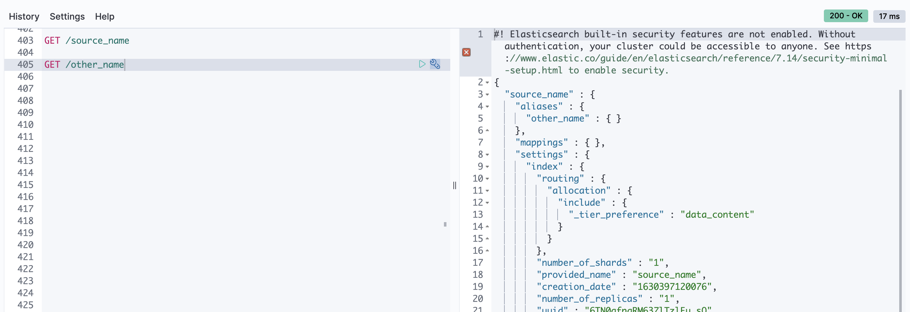
Task: Fold the closing brace at line 14
Action: [x=488, y=226]
